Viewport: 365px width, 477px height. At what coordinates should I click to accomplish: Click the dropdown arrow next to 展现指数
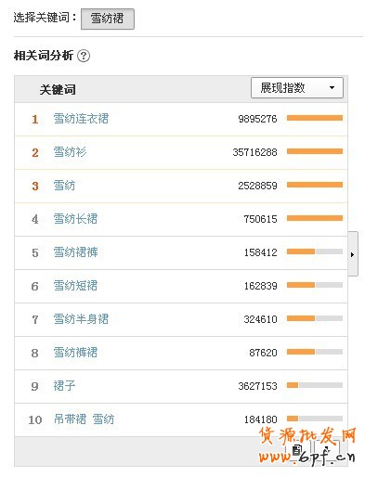point(332,88)
